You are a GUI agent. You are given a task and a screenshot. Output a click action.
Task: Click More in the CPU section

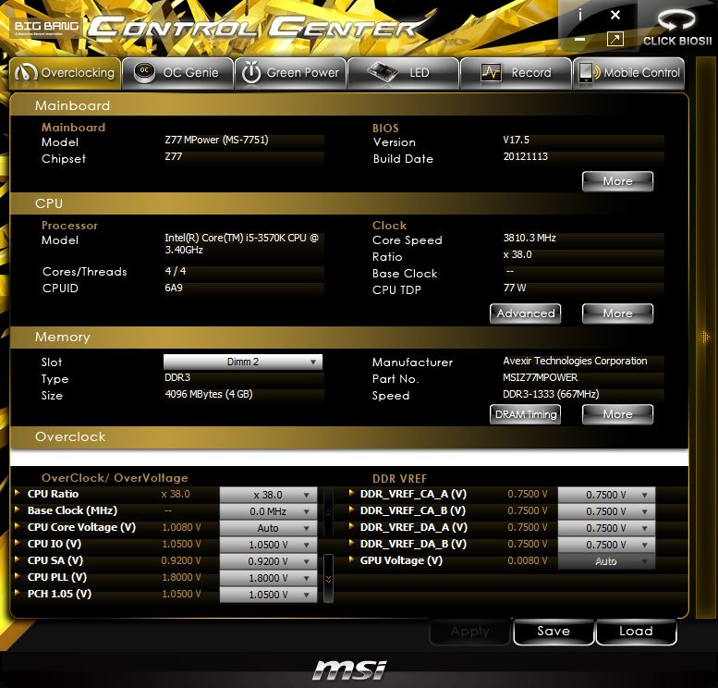pyautogui.click(x=617, y=313)
